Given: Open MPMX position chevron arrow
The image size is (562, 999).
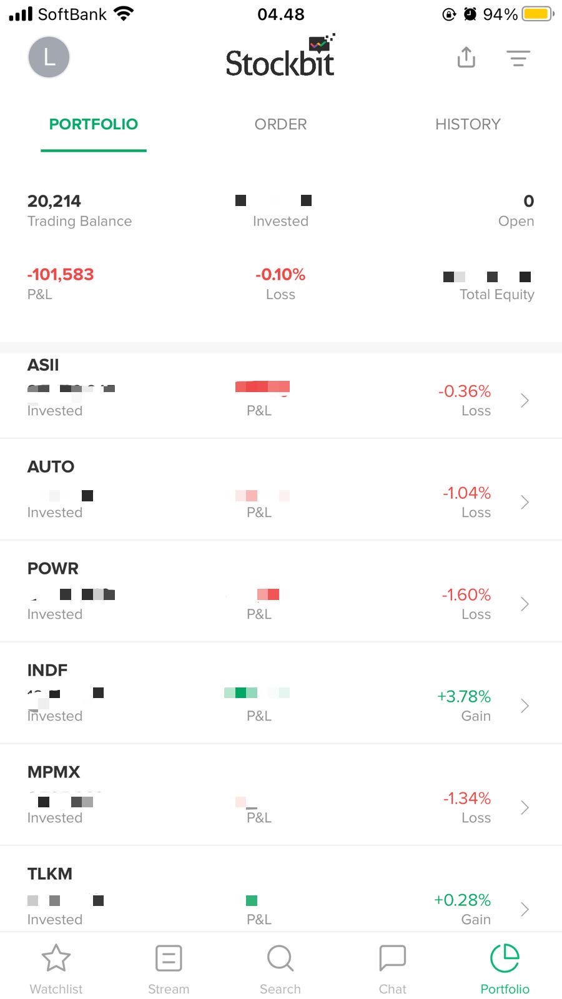Looking at the screenshot, I should [x=525, y=808].
